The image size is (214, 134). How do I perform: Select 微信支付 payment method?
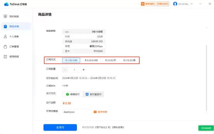click(72, 94)
